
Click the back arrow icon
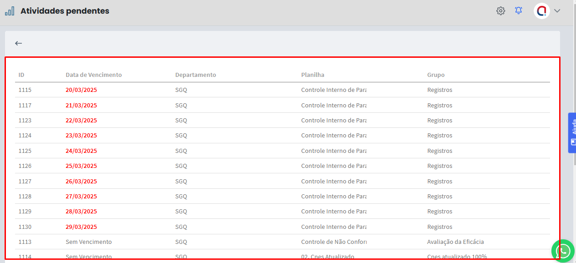tap(18, 43)
